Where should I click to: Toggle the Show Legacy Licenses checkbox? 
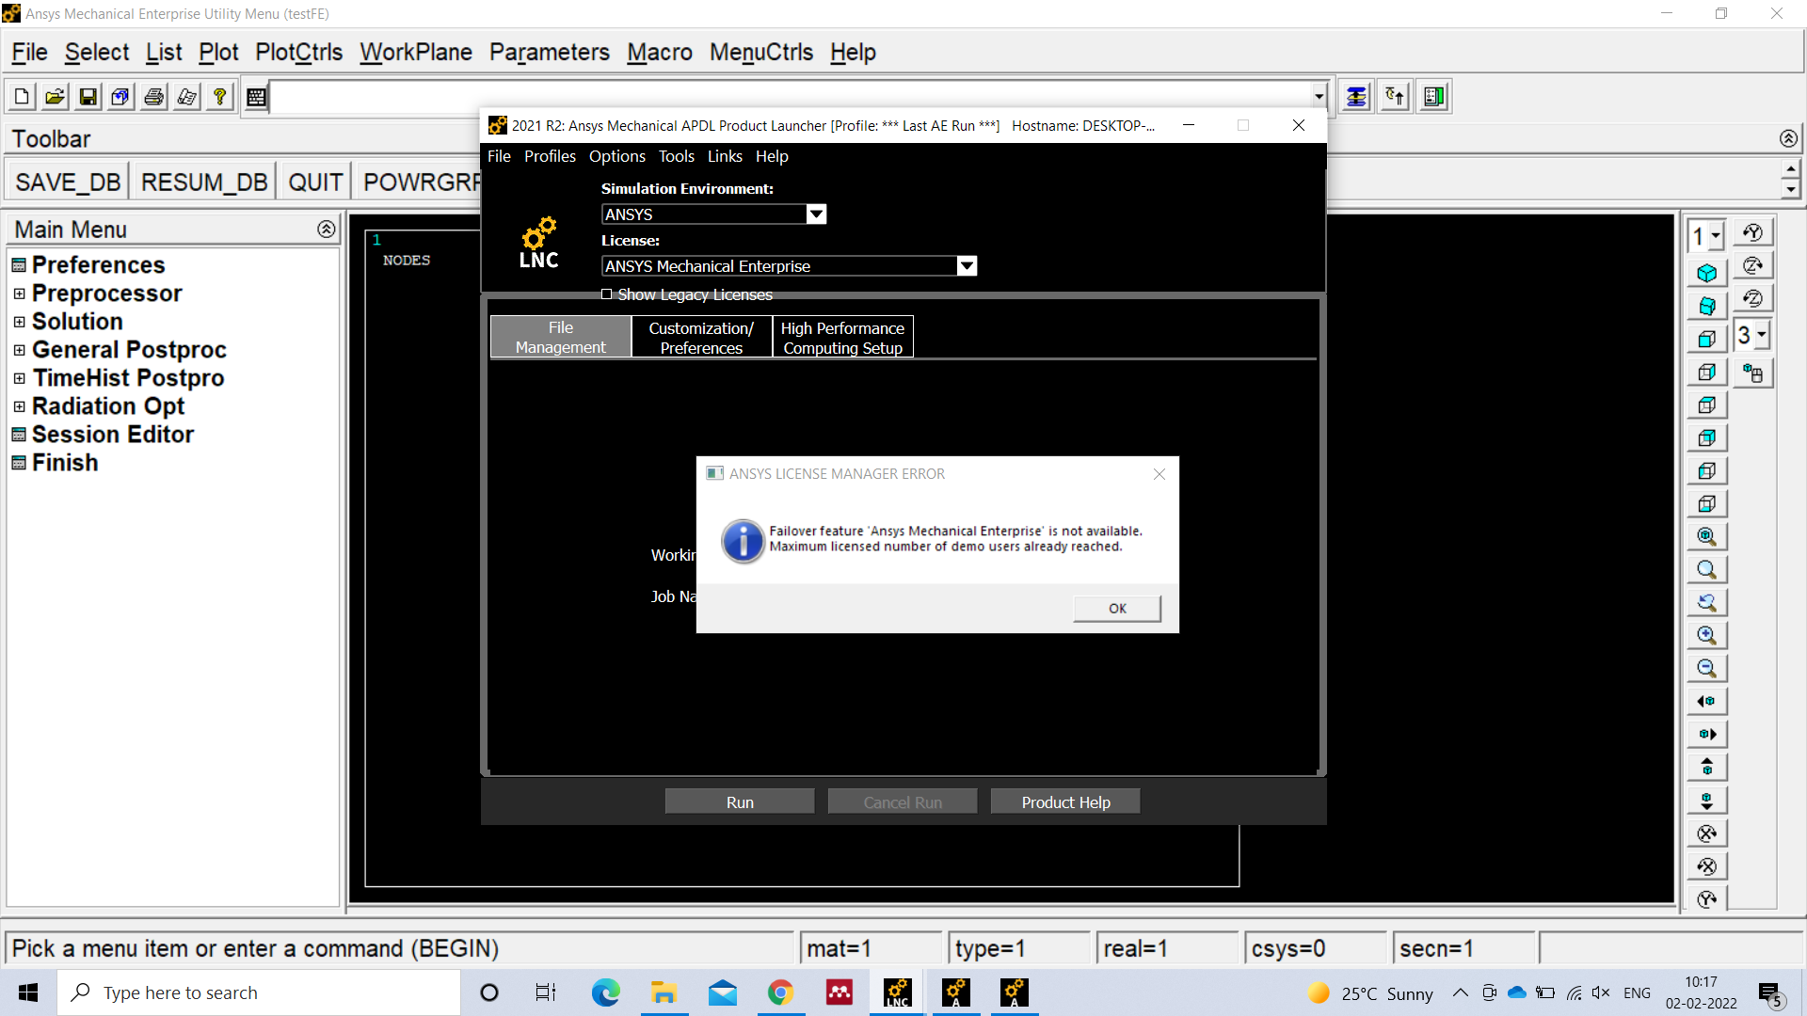tap(607, 294)
